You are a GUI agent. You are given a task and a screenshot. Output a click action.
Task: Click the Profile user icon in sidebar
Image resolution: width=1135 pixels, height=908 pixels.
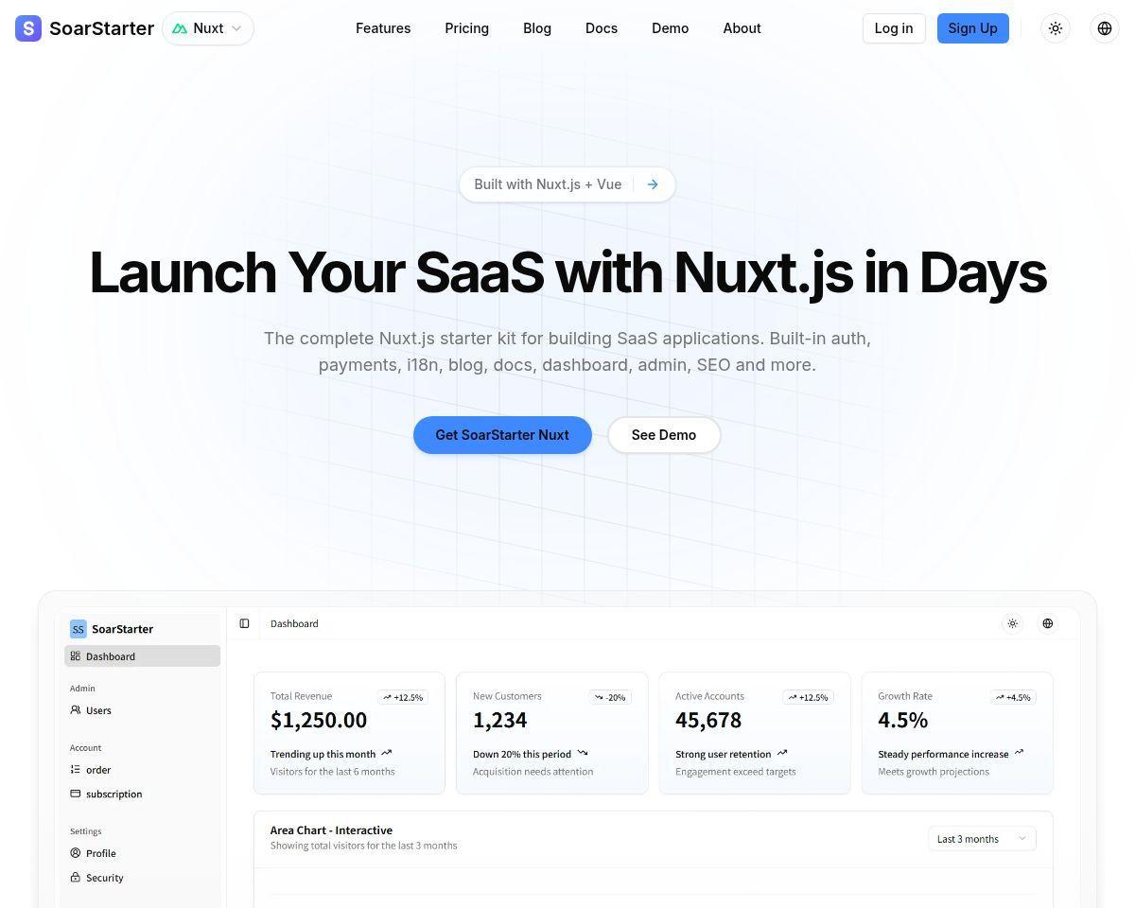(x=76, y=853)
